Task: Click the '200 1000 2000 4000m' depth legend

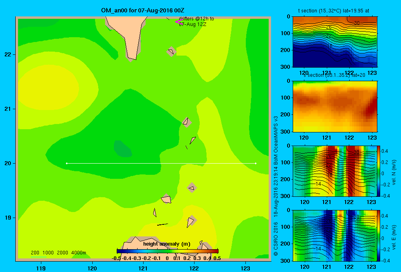Action: [x=58, y=253]
